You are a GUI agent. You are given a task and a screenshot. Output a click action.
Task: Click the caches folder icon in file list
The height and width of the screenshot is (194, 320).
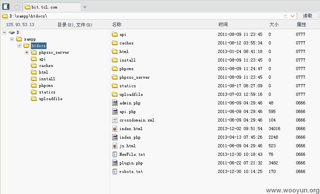pos(115,43)
